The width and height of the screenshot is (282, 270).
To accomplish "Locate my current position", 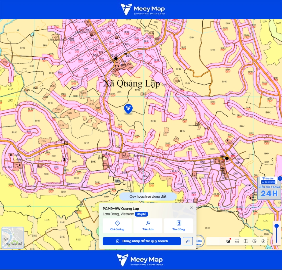I will click(263, 241).
